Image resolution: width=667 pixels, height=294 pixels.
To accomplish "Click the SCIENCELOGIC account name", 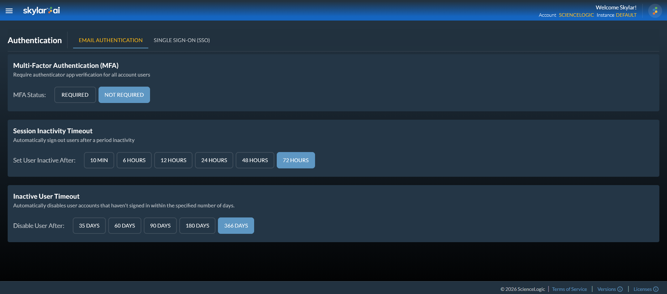I will point(576,15).
